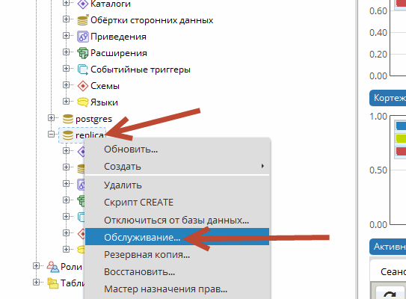Select the replica database label
Viewport: 406px width, 299px height.
(90, 135)
